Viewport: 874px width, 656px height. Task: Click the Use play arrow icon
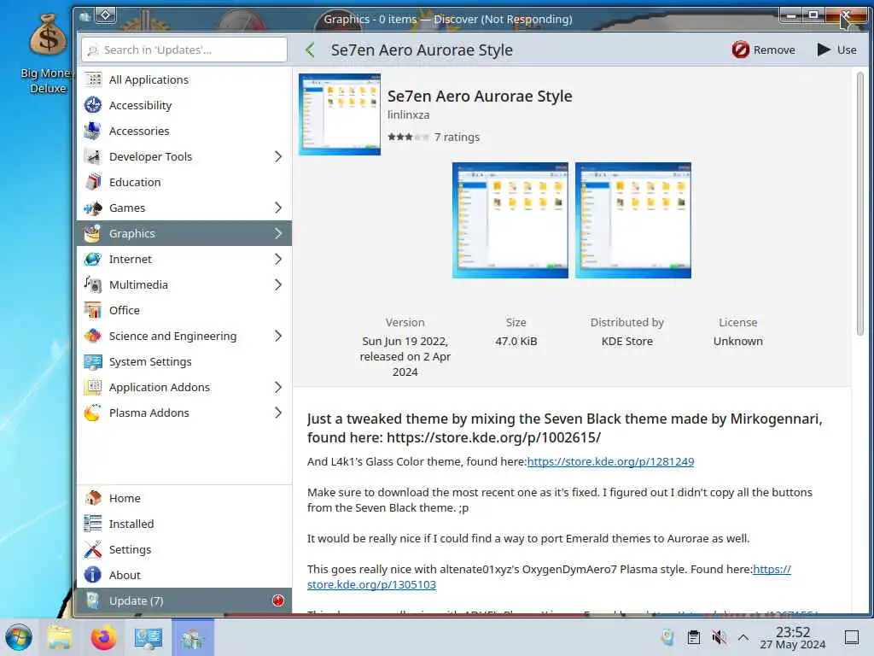[x=824, y=50]
